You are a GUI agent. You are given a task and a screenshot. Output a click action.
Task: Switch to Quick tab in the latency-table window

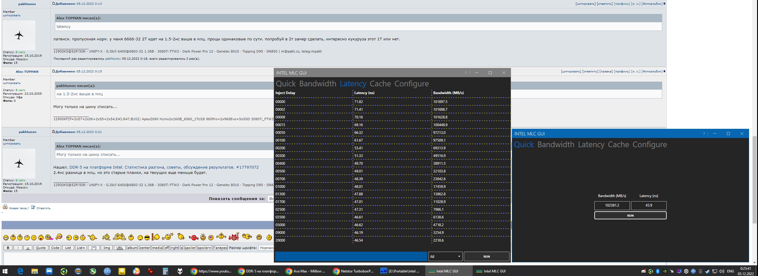[286, 84]
